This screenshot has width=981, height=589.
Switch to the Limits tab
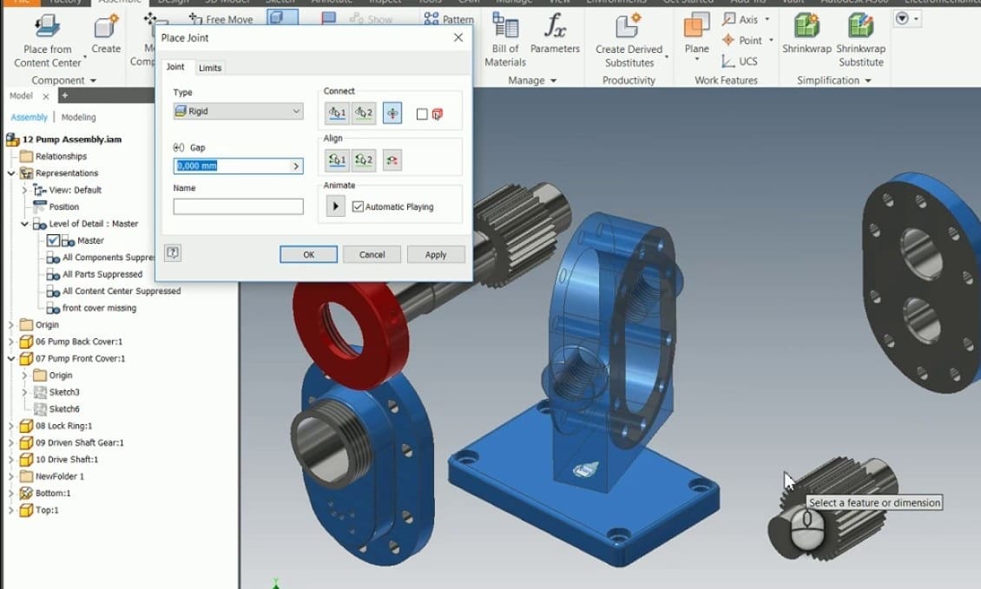209,68
